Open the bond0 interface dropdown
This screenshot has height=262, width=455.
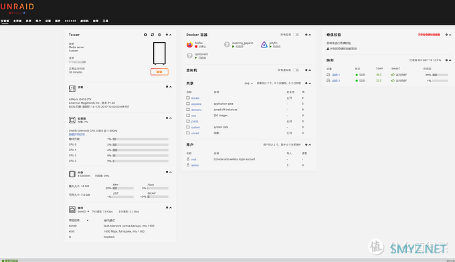point(83,212)
